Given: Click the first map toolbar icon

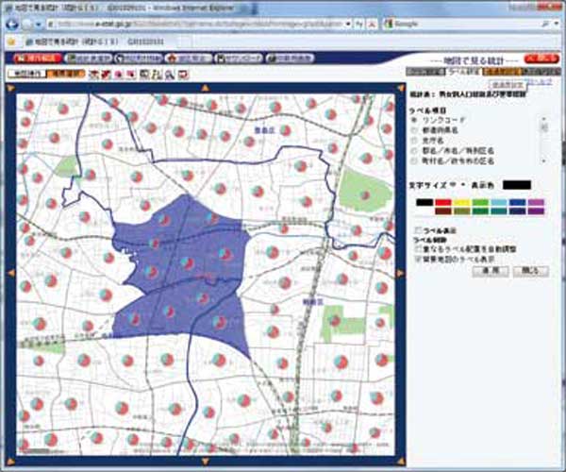Looking at the screenshot, I should click(93, 75).
